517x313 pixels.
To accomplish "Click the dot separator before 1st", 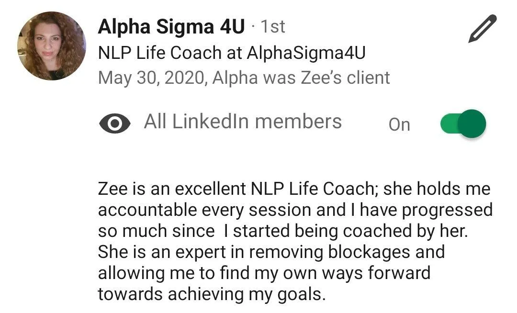I will (x=253, y=26).
